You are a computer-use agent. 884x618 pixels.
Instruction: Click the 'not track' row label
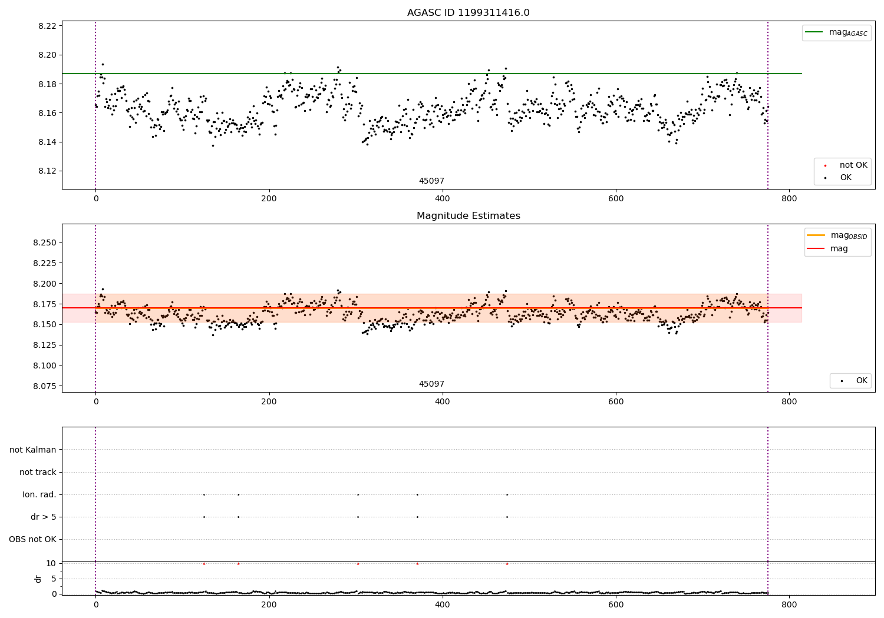[38, 472]
